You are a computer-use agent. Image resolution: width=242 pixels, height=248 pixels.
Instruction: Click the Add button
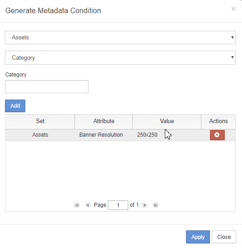tap(15, 106)
